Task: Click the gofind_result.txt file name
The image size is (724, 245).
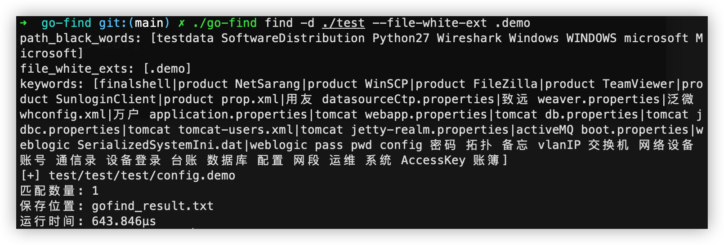Action: click(x=152, y=206)
